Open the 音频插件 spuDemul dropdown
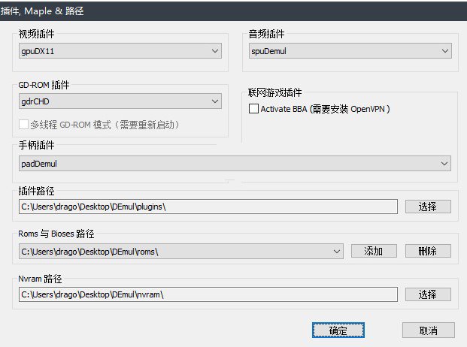Image resolution: width=467 pixels, height=347 pixels. (350, 51)
